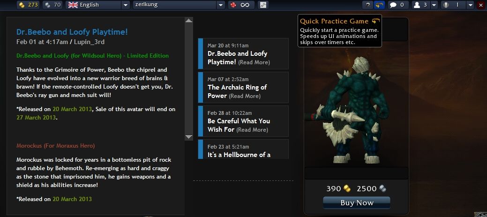Open Be Careful What You Wish For news

coord(243,121)
